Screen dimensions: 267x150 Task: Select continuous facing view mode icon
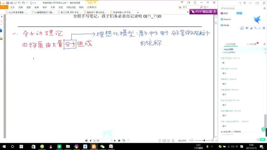173,141
